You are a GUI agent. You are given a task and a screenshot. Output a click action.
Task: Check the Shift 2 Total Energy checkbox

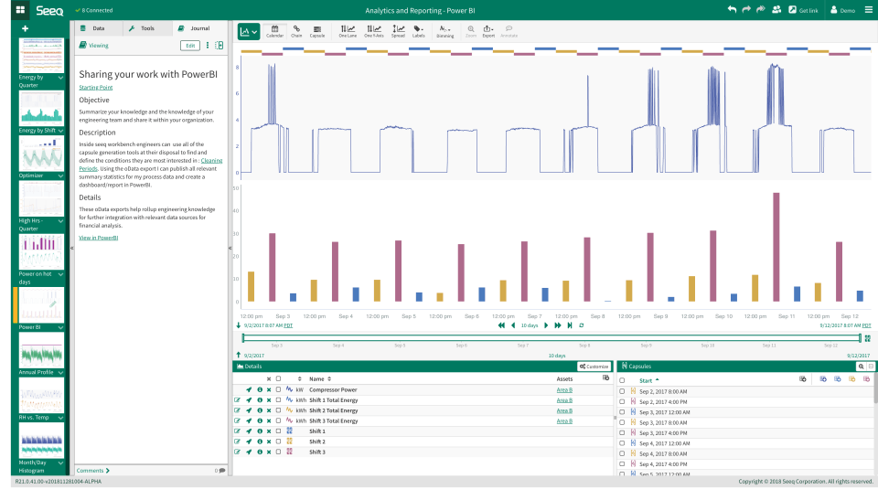coord(278,410)
